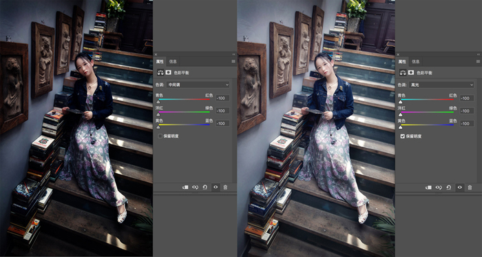Reset adjustment defaults in left panel
Viewport: 482px width, 257px height.
click(x=205, y=187)
